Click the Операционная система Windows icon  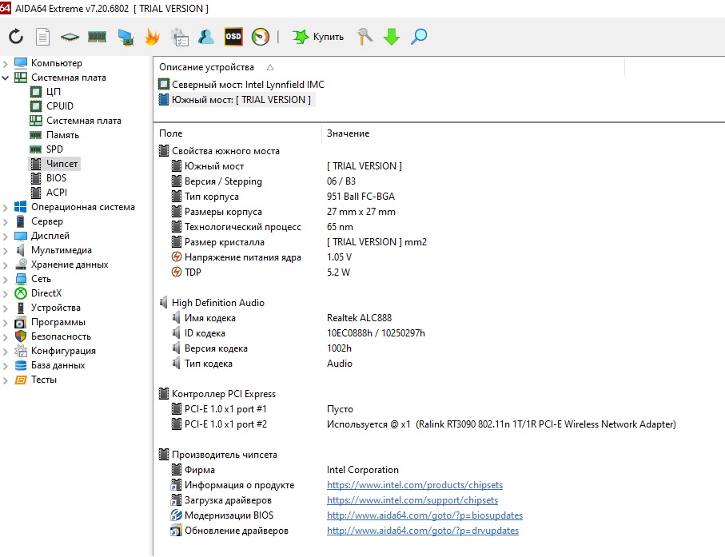click(21, 207)
